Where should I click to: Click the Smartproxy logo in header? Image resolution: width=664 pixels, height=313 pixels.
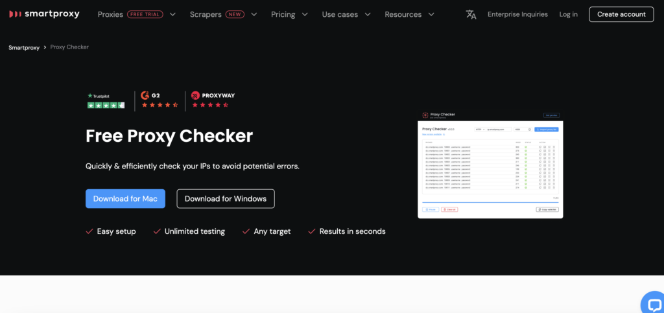[x=44, y=14]
